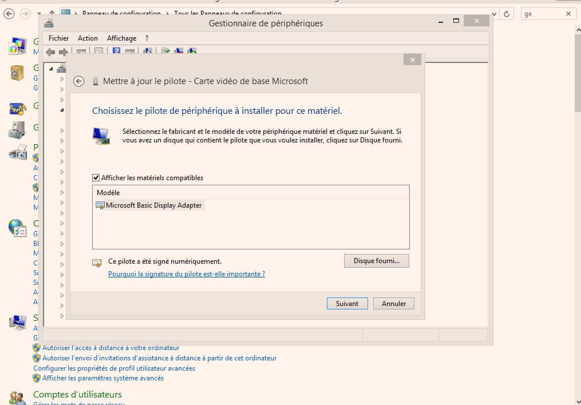
Task: Open the safe-shaped Credential Manager icon
Action: click(17, 73)
